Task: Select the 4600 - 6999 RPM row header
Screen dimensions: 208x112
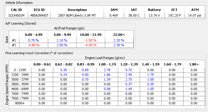Action: [20, 89]
